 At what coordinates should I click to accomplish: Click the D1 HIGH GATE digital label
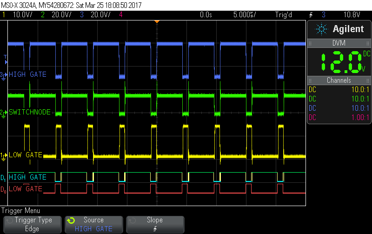24,177
